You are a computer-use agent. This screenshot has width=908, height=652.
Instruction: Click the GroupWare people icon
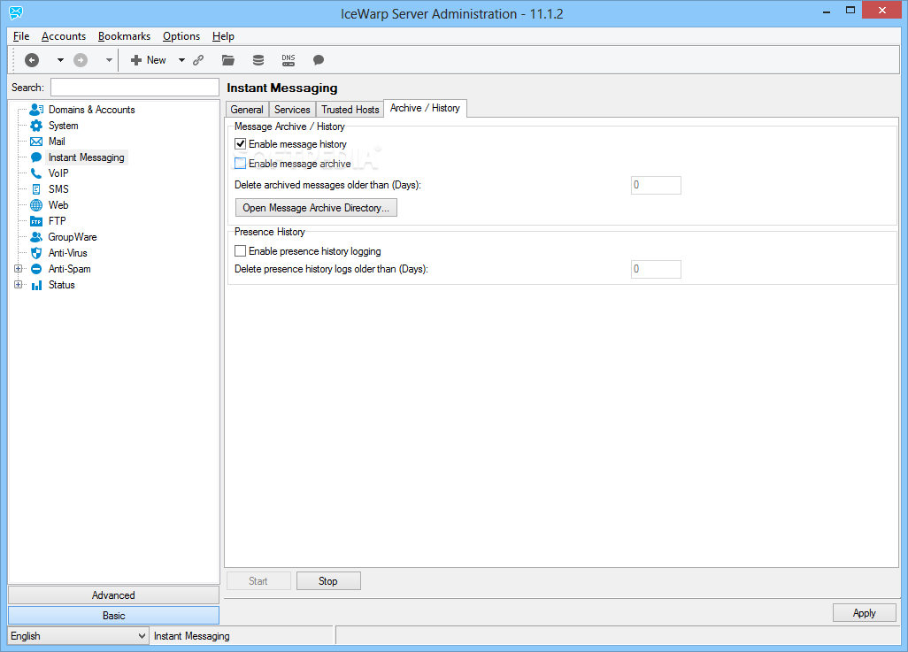coord(36,237)
